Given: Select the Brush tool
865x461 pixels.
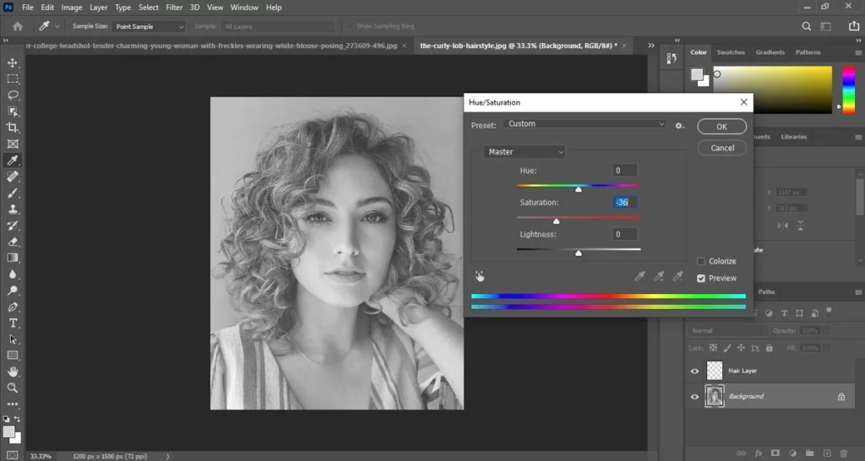Looking at the screenshot, I should [x=13, y=193].
